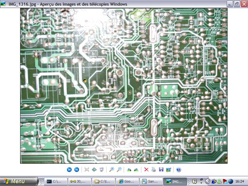Click the viewer window icon in title bar
Screen dimensions: 248x186
(x=3, y=4)
